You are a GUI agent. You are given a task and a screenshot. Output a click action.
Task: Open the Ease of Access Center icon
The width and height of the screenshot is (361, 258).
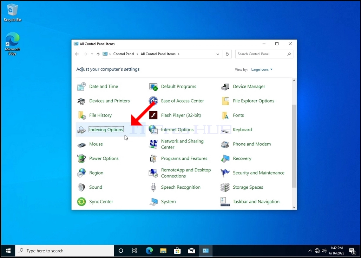point(153,101)
